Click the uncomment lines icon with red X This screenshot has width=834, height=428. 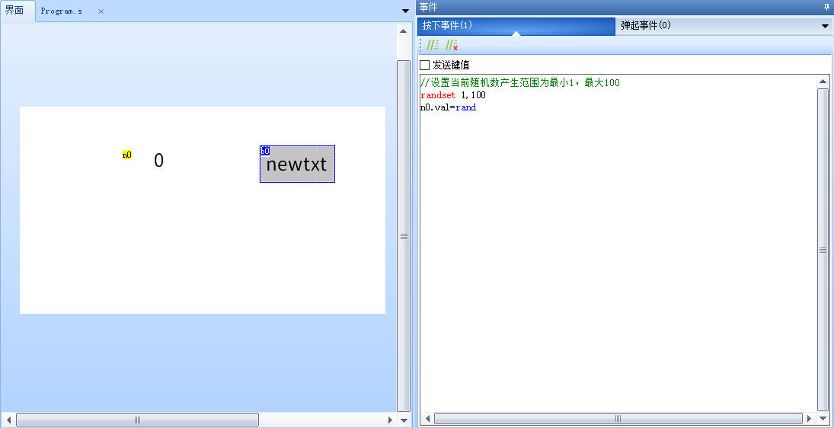point(451,46)
